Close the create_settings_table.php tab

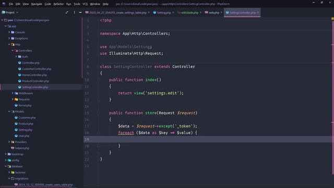click(149, 13)
